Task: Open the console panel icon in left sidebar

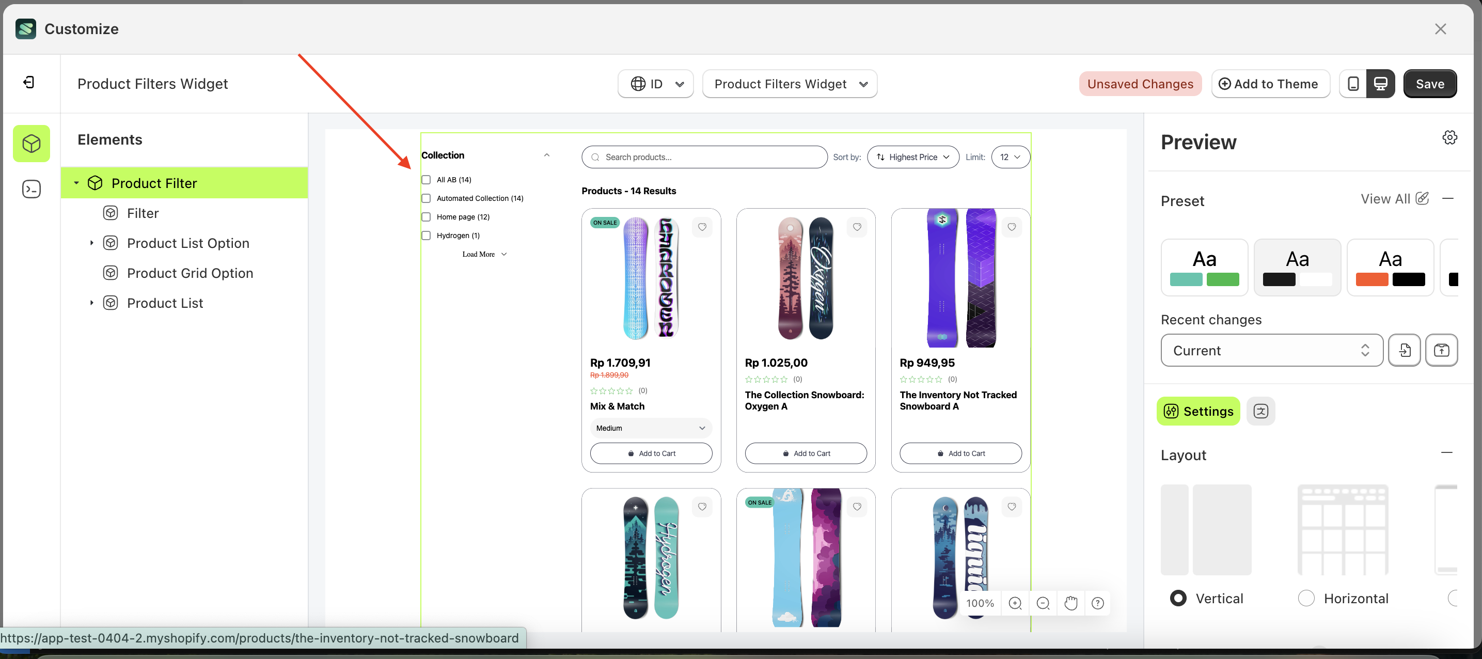Action: [x=31, y=189]
